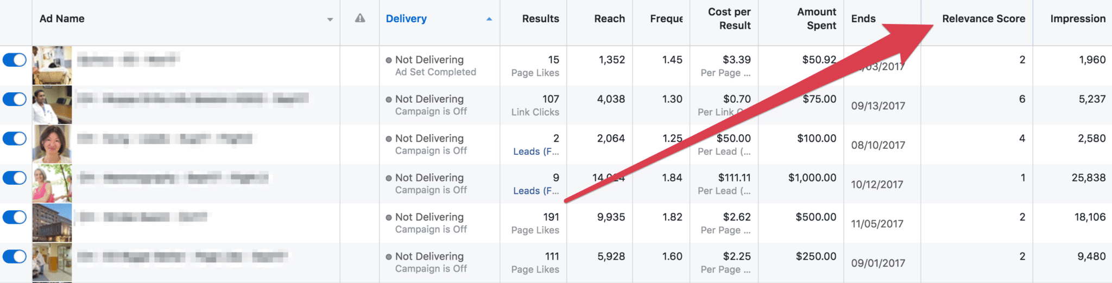Sort by the Delivery column header
This screenshot has height=283, width=1112.
[x=406, y=18]
